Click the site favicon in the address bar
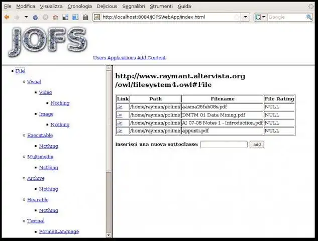The height and width of the screenshot is (241, 318). 97,17
